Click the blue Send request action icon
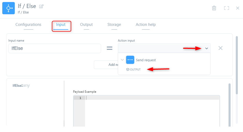 click(130, 60)
